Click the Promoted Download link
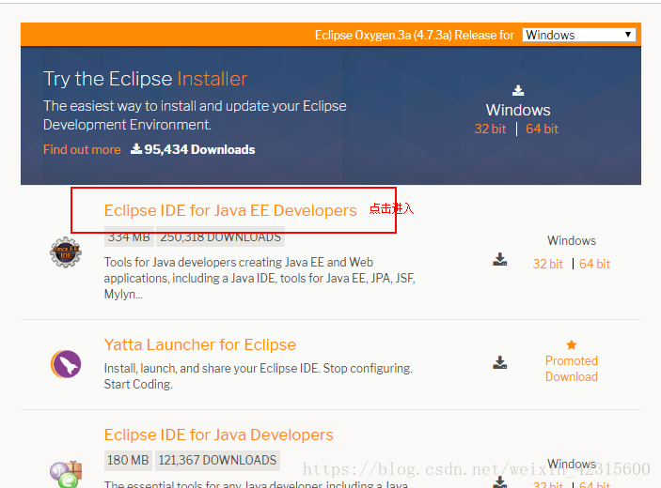The image size is (661, 488). point(572,369)
